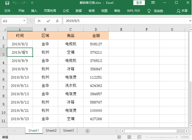This screenshot has height=140, width=192.
Task: Click the 登录 sign-in button
Action: pos(139,3)
